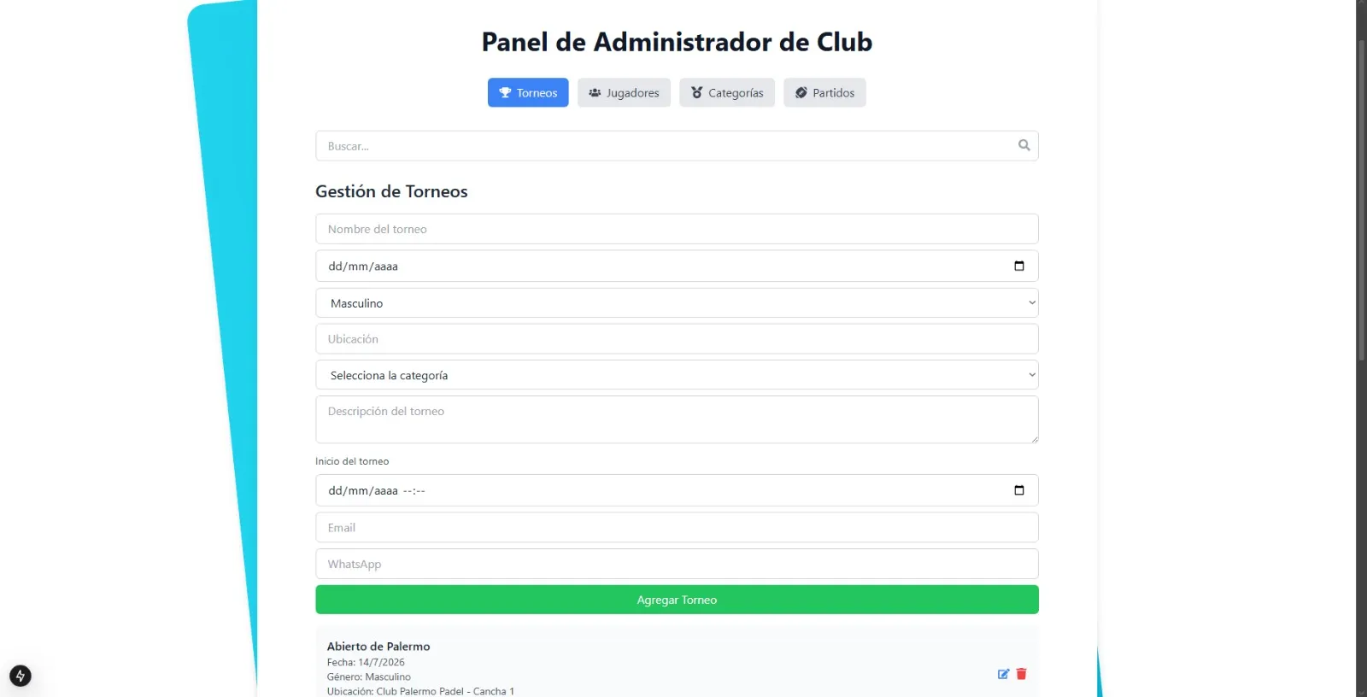1367x697 pixels.
Task: Click the WhatsApp input field
Action: (x=677, y=564)
